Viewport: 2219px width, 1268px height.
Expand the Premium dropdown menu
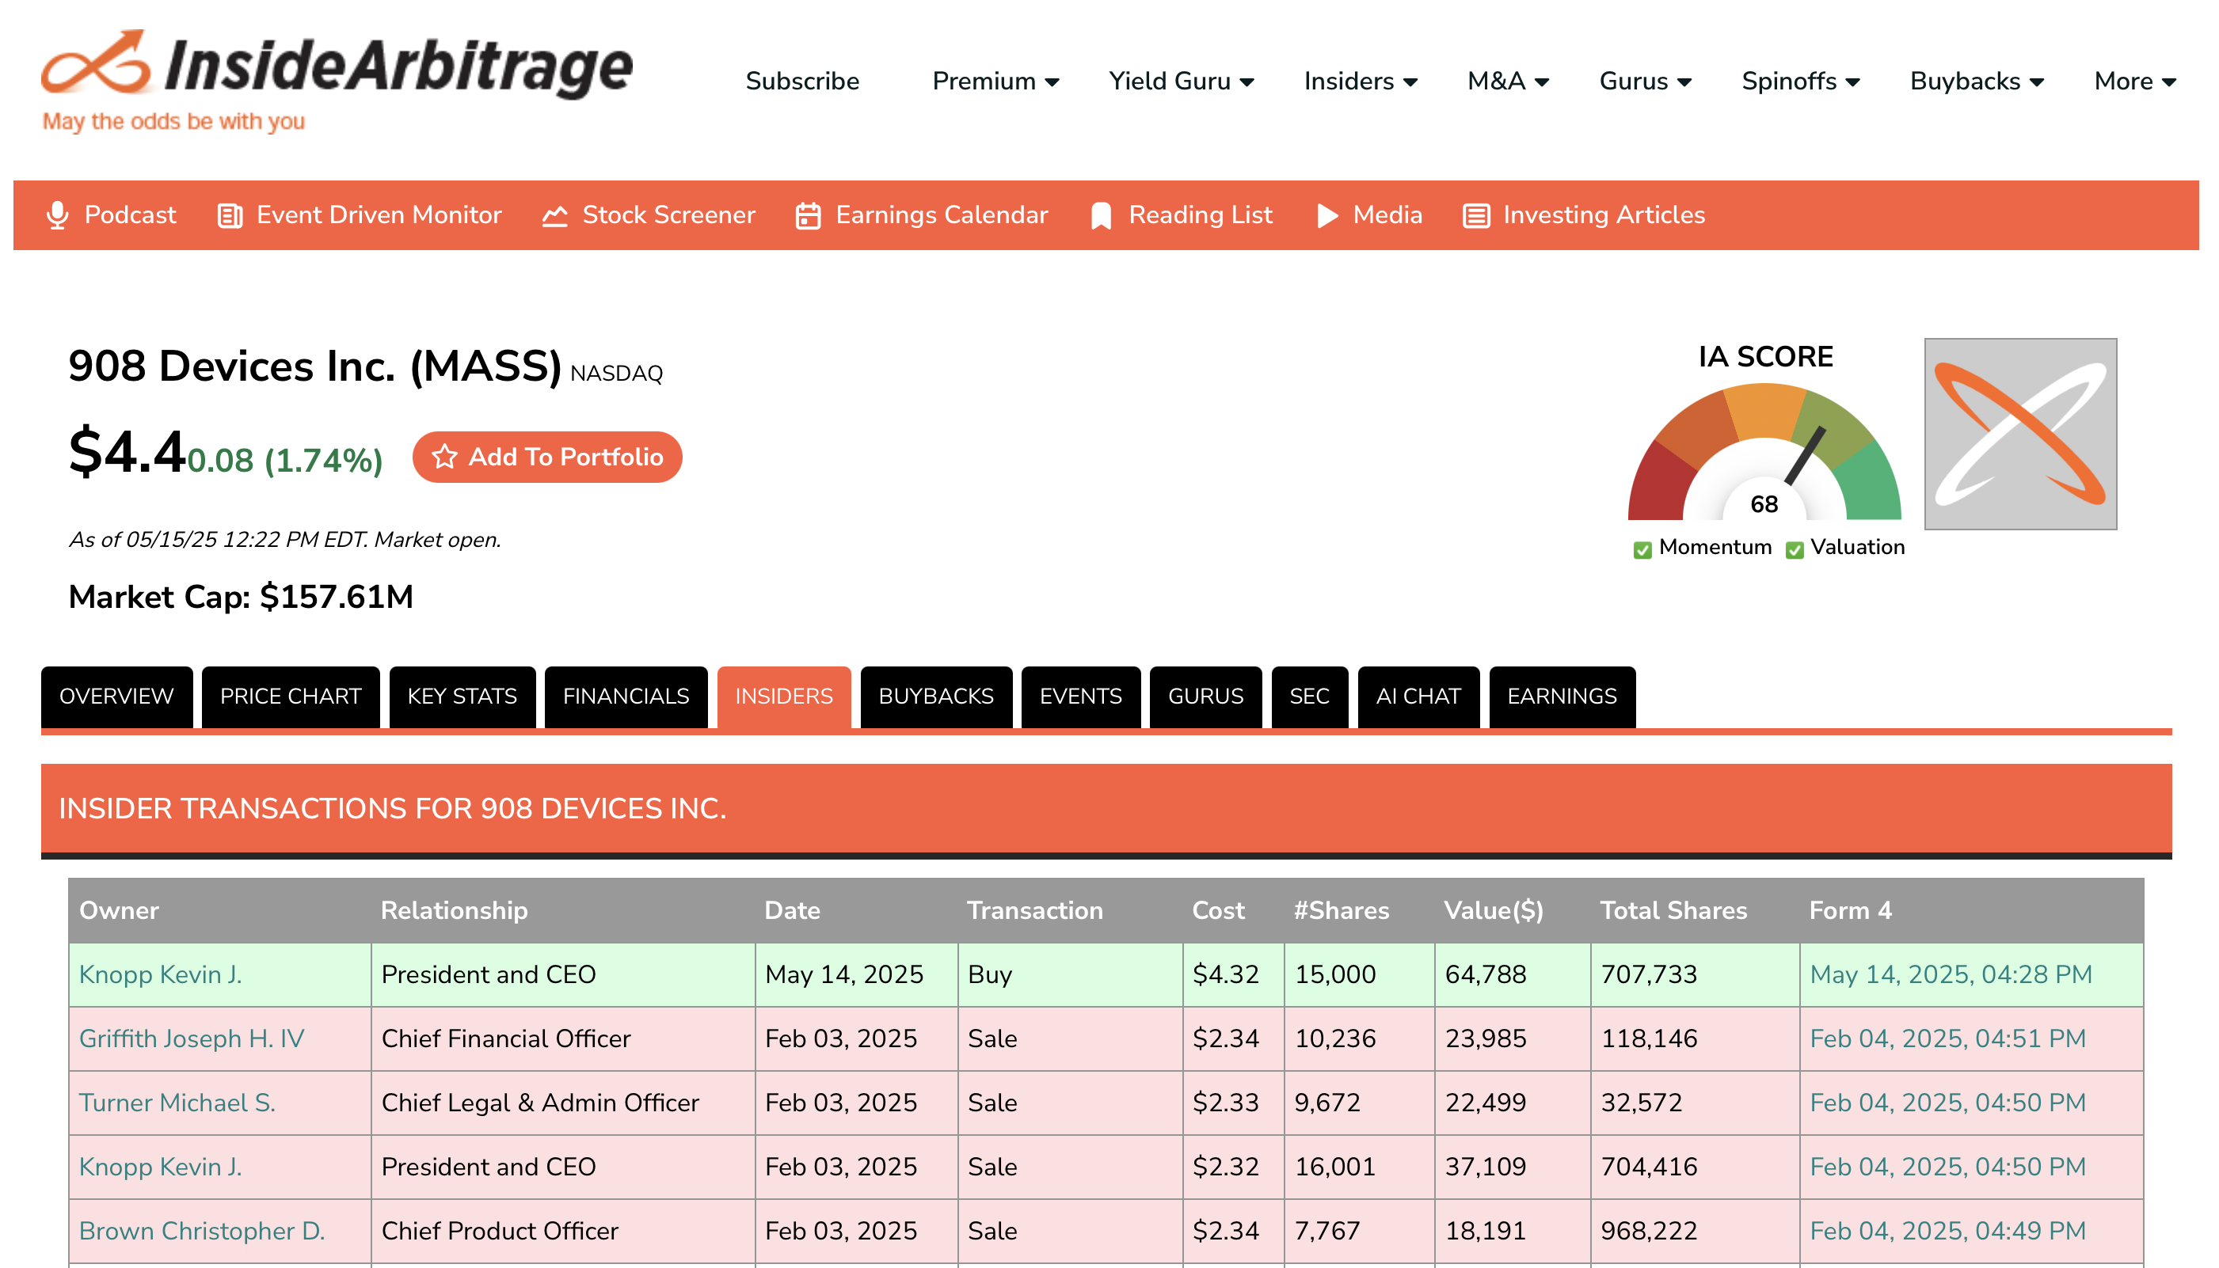995,81
